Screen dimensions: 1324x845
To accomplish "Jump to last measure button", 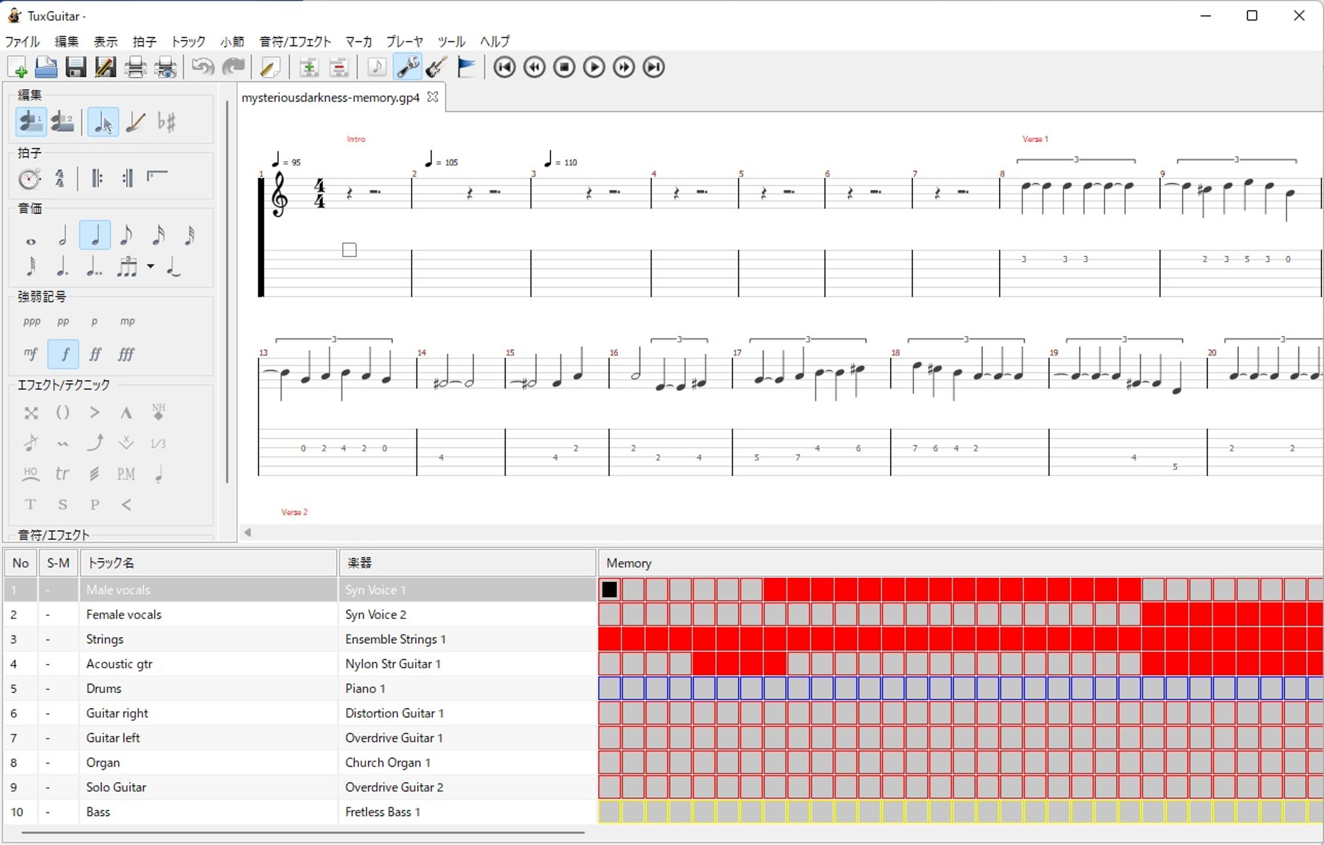I will click(654, 67).
